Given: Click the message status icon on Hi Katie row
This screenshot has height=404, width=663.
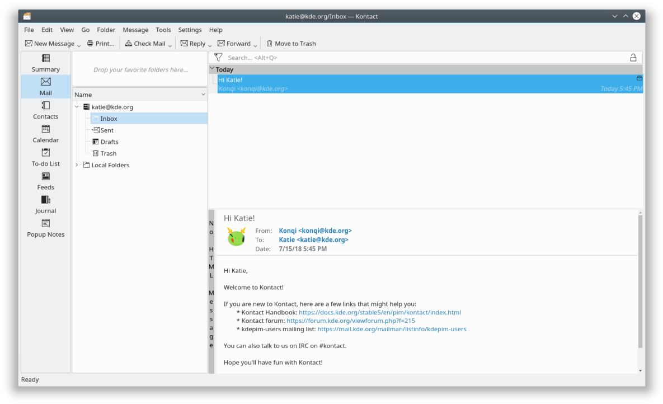Looking at the screenshot, I should point(640,78).
